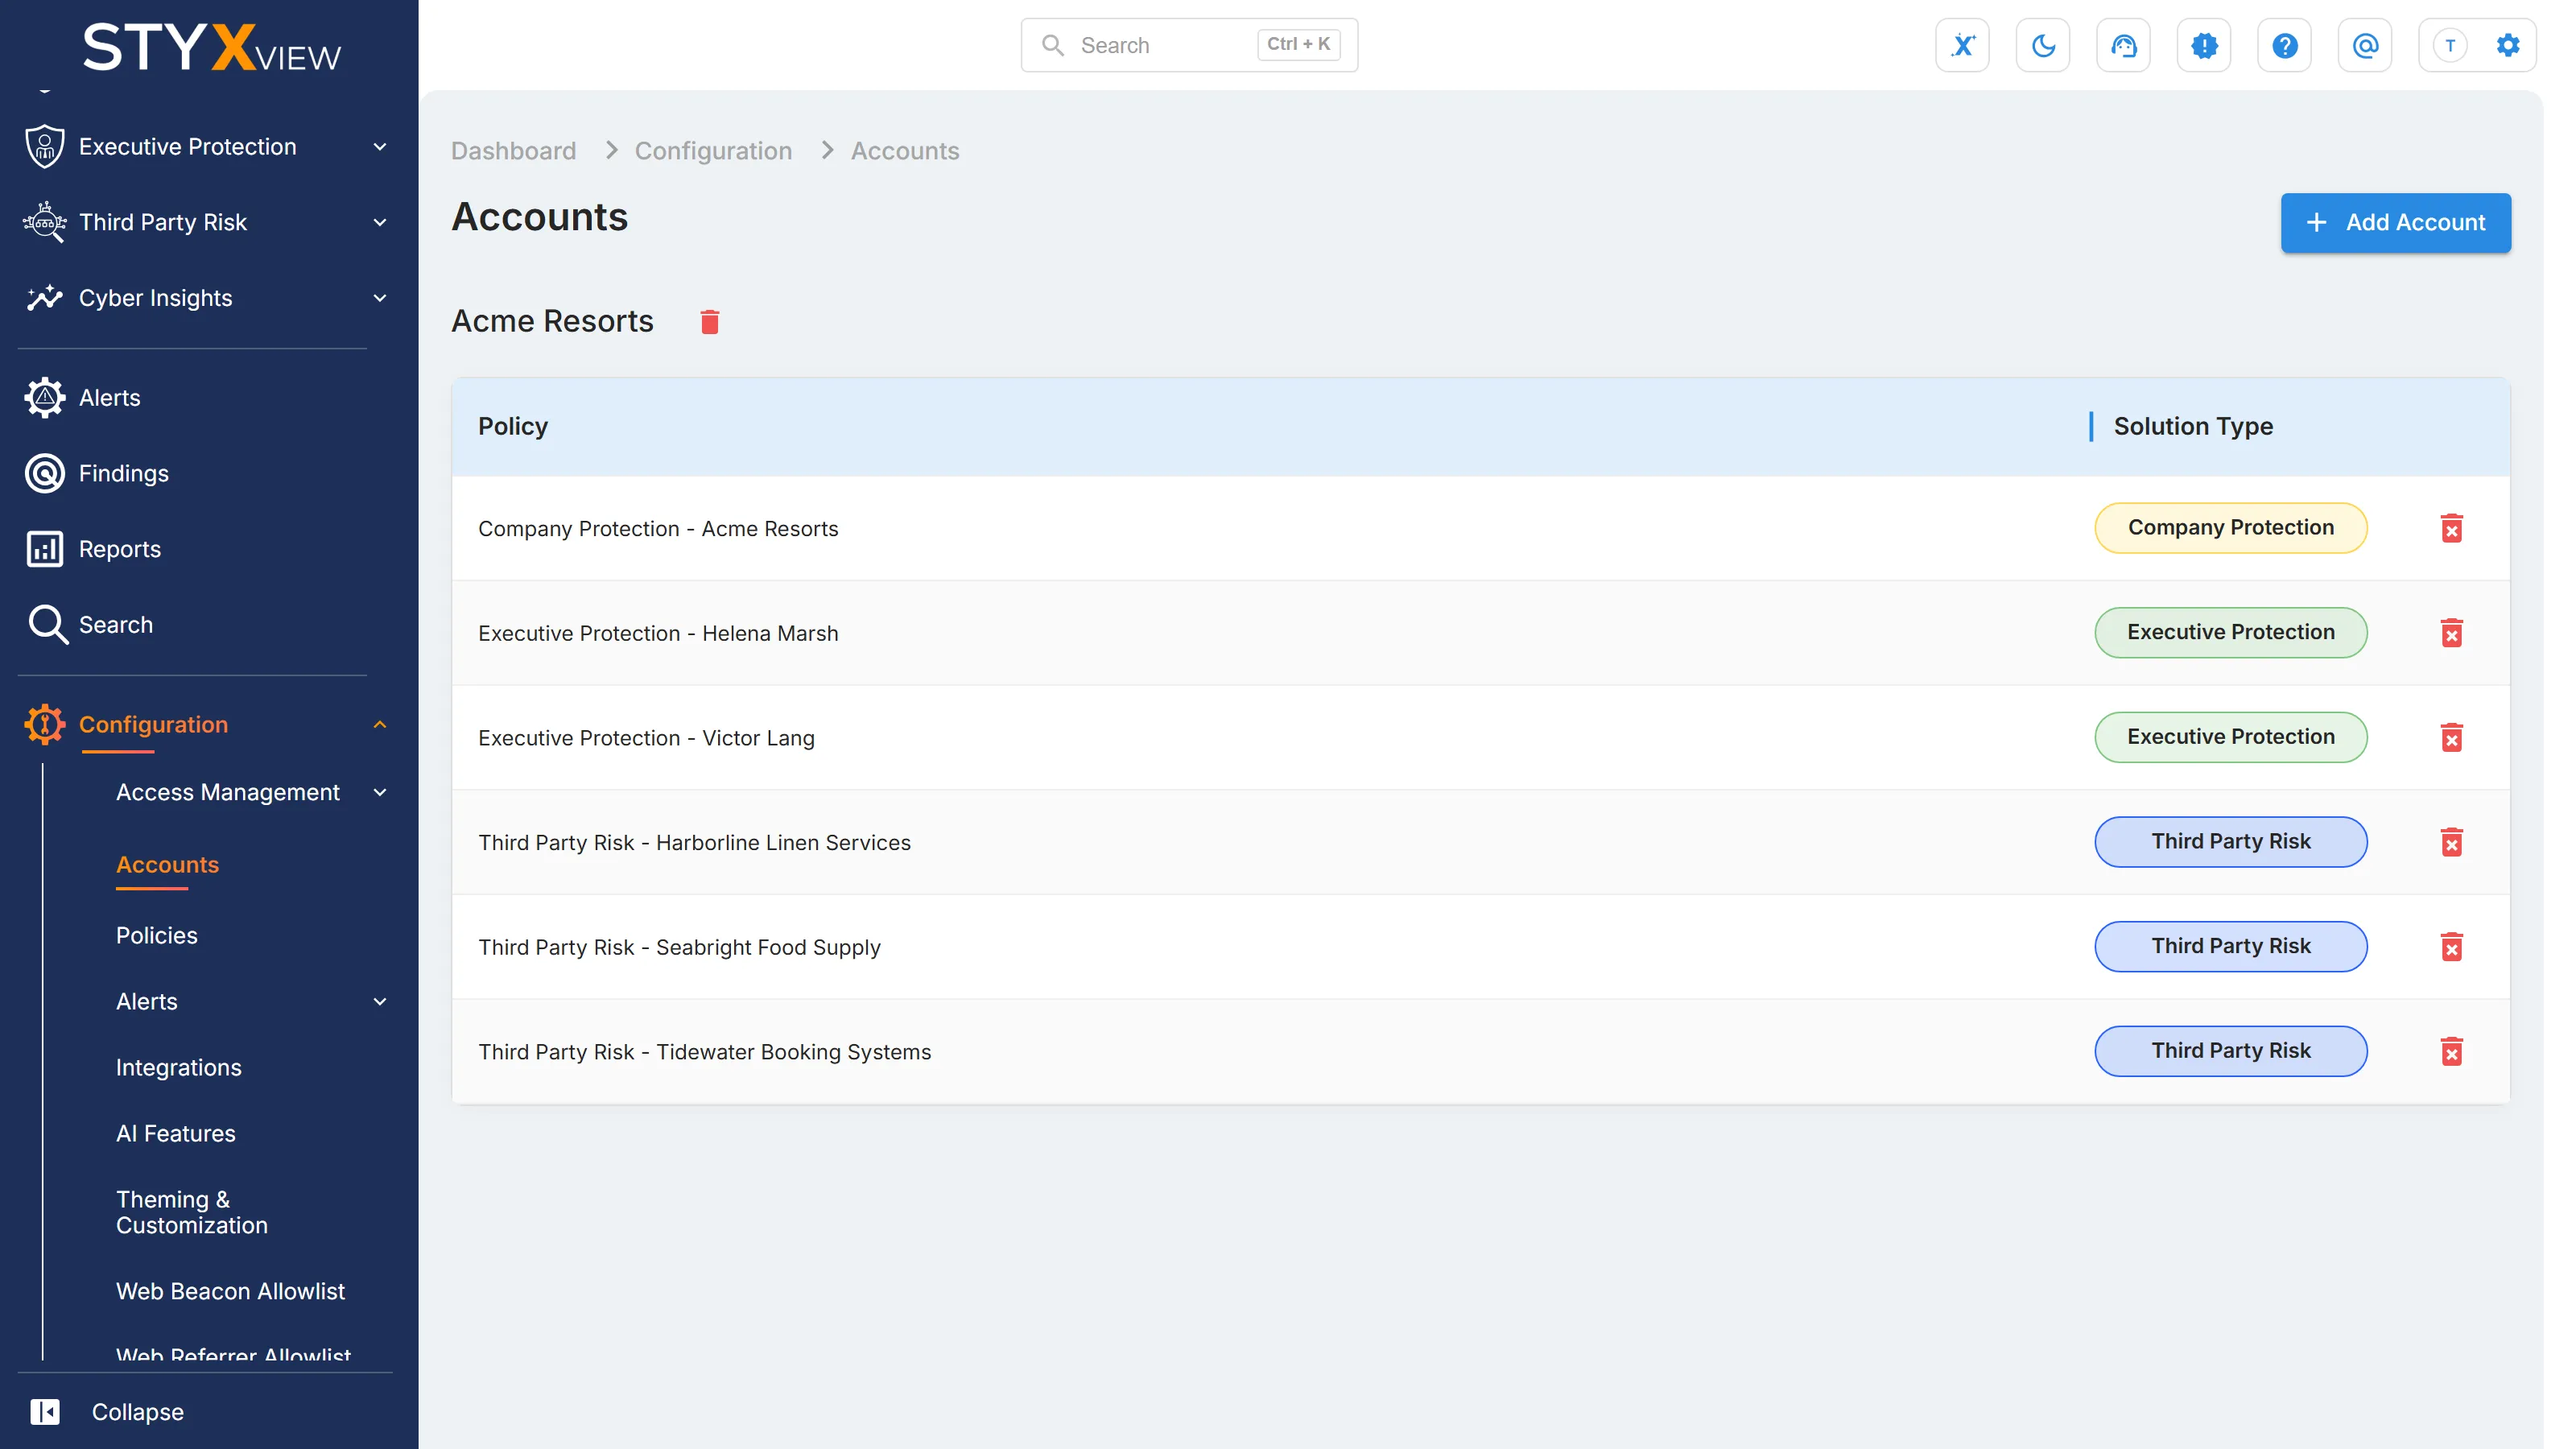Open the alert notifications badge icon
This screenshot has width=2576, height=1449.
pos(2204,45)
